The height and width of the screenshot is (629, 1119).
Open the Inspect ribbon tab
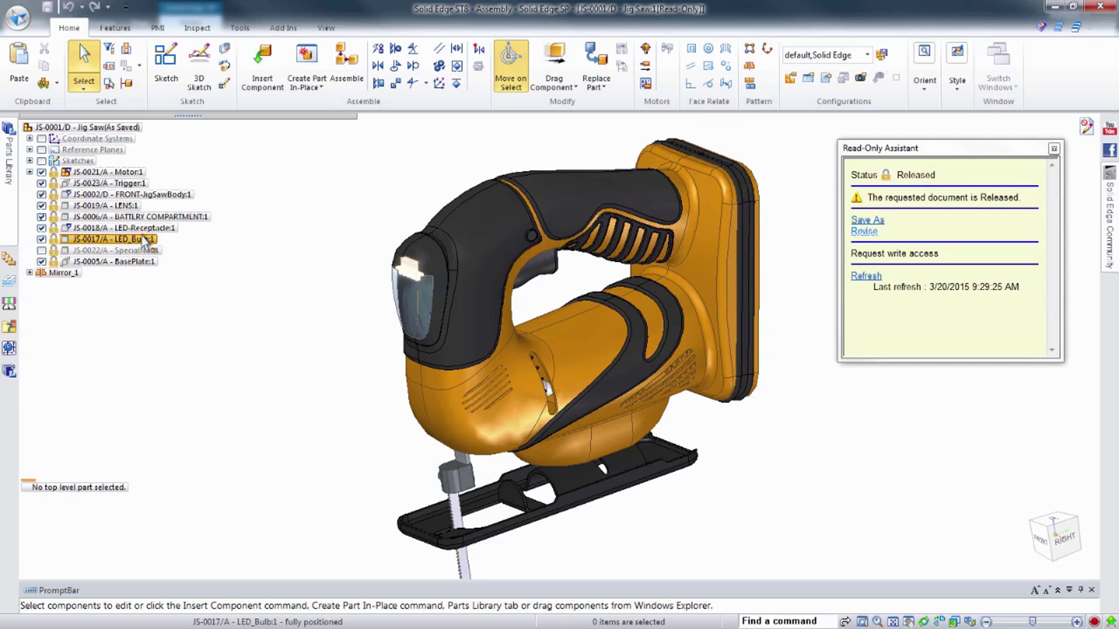(197, 28)
